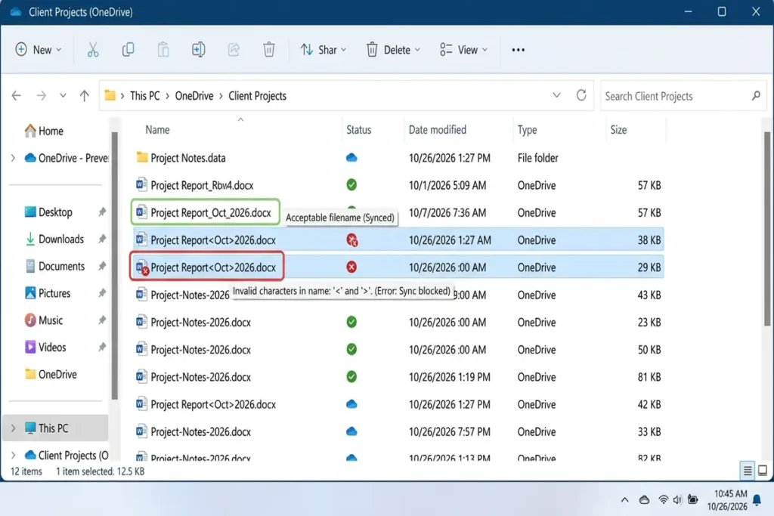
Task: Select the 38 KB Project Report<Oct>2026.docx
Action: point(398,240)
